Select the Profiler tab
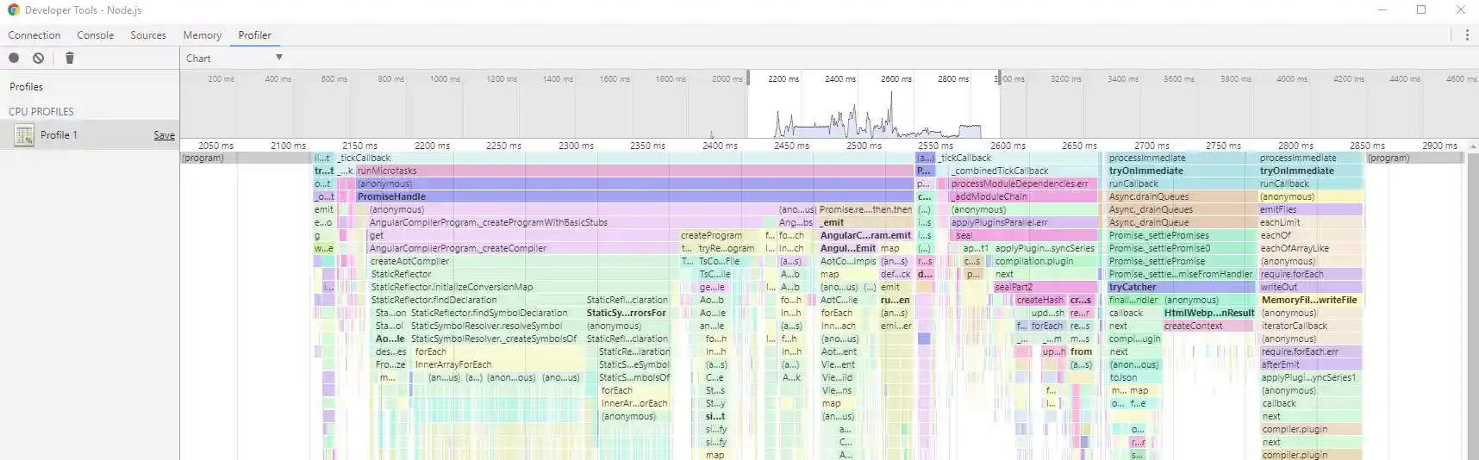 254,35
